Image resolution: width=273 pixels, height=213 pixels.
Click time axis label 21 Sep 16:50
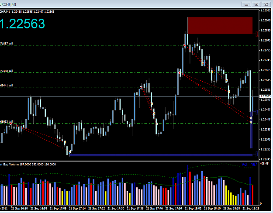[x=20, y=208]
